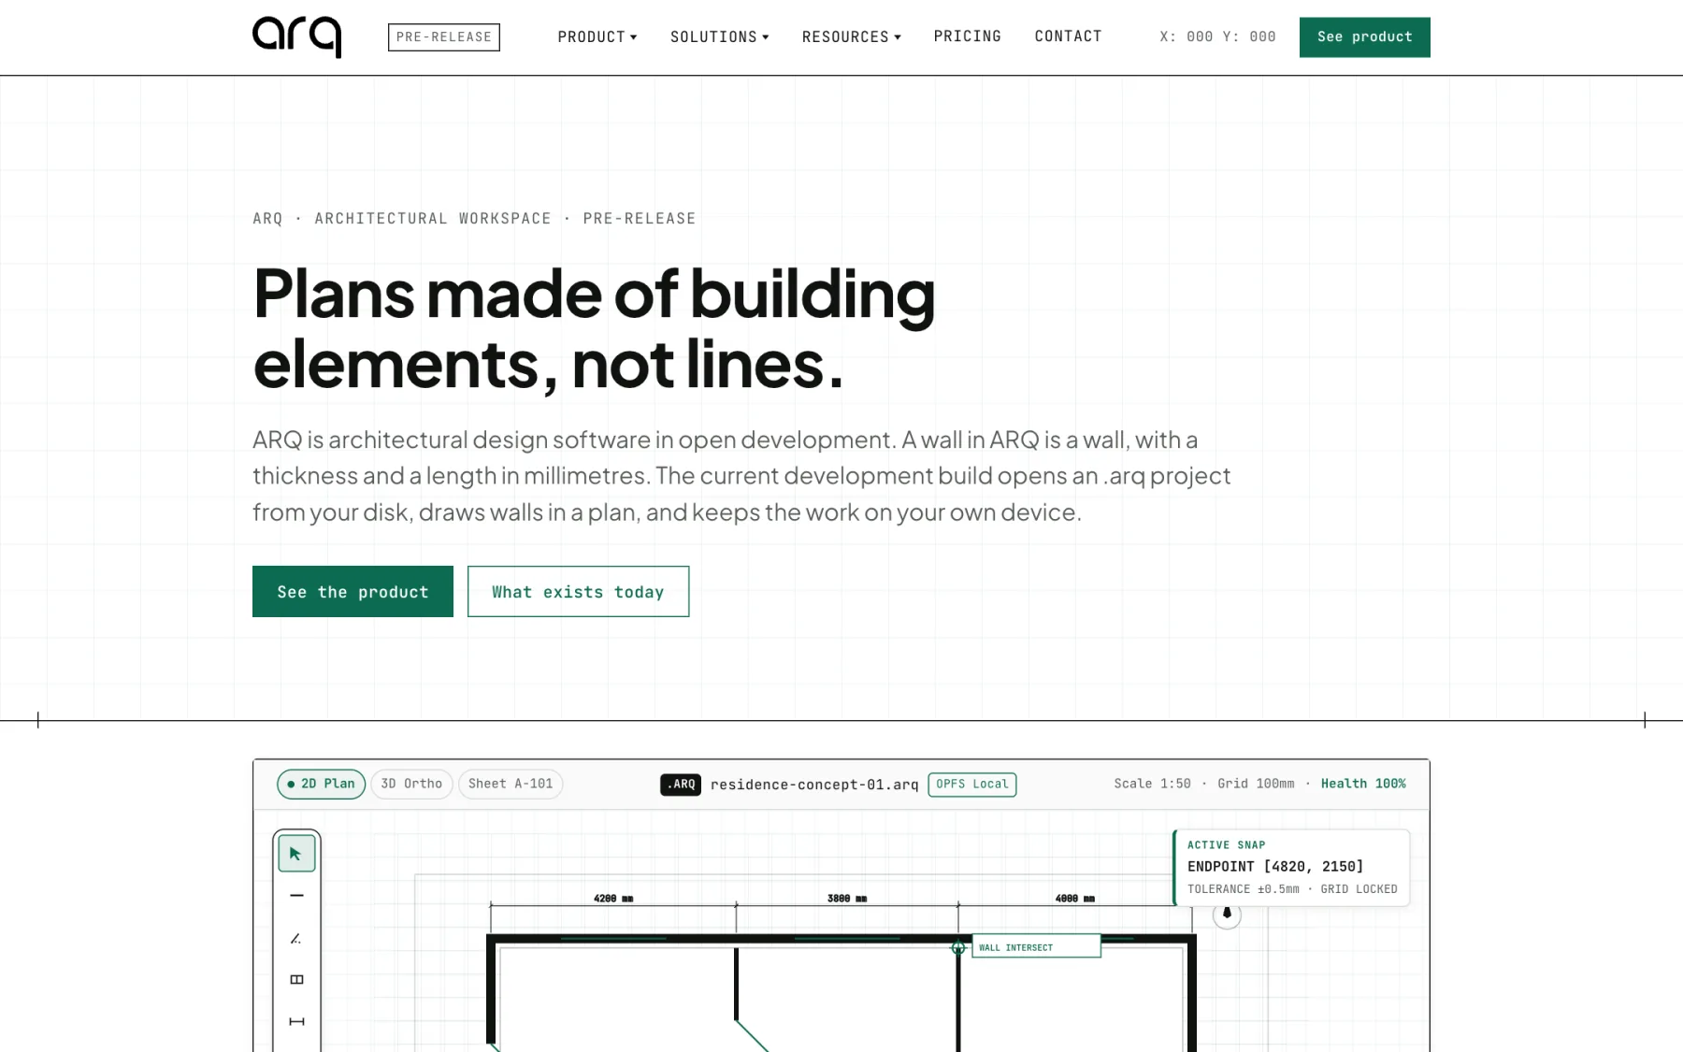Select the dimension measure tool

tap(296, 1021)
